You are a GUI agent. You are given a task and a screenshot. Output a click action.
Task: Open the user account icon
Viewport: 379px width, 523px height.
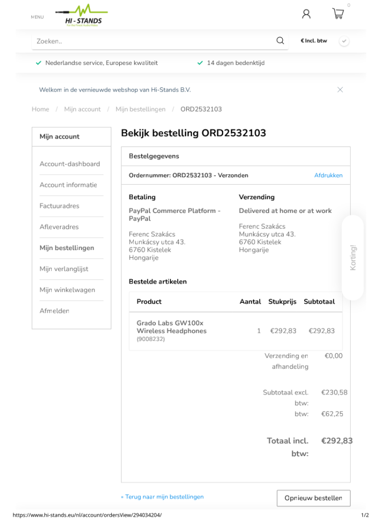click(x=306, y=14)
